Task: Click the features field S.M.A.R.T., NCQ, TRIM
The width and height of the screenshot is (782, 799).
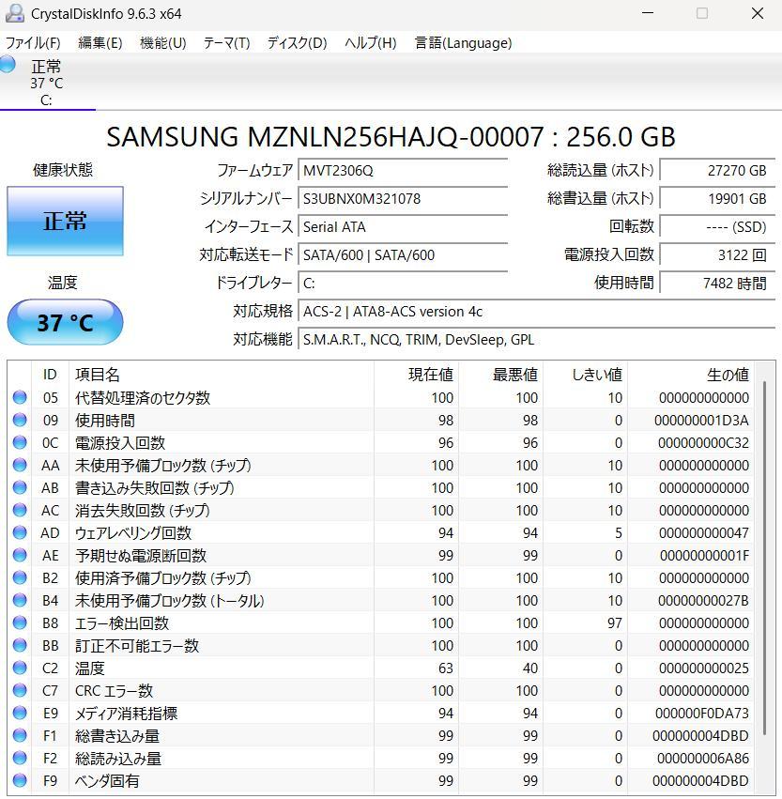Action: tap(536, 339)
